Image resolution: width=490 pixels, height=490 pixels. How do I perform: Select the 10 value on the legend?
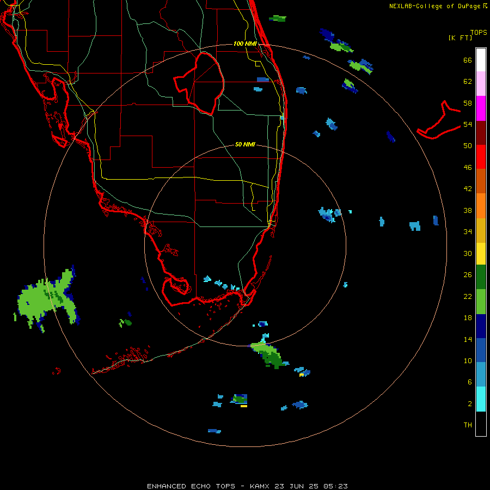coord(468,360)
